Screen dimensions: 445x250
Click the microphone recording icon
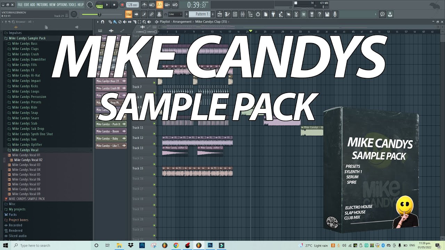click(335, 14)
